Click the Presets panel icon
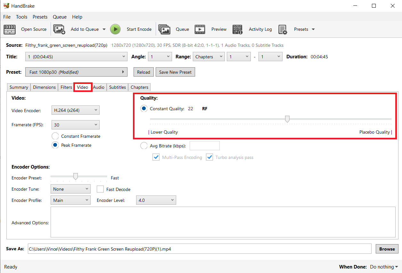The height and width of the screenshot is (273, 402). tap(283, 29)
